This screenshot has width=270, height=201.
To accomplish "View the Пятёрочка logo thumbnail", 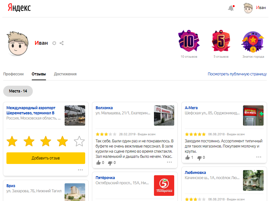I will [x=164, y=186].
